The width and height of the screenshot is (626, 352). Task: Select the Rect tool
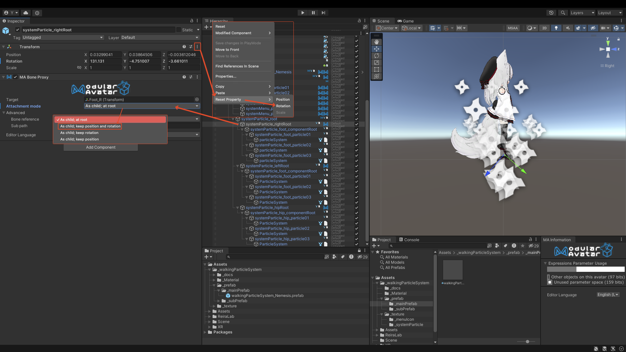pos(377,69)
